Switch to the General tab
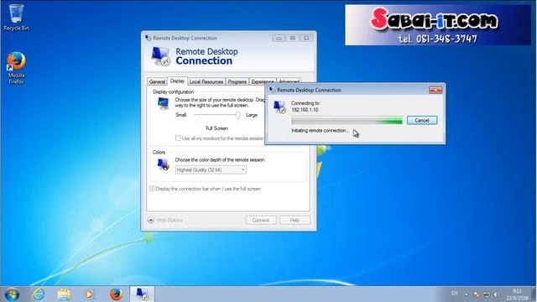This screenshot has width=537, height=302. (157, 82)
